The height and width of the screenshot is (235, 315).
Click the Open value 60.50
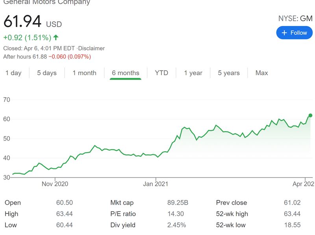(65, 202)
